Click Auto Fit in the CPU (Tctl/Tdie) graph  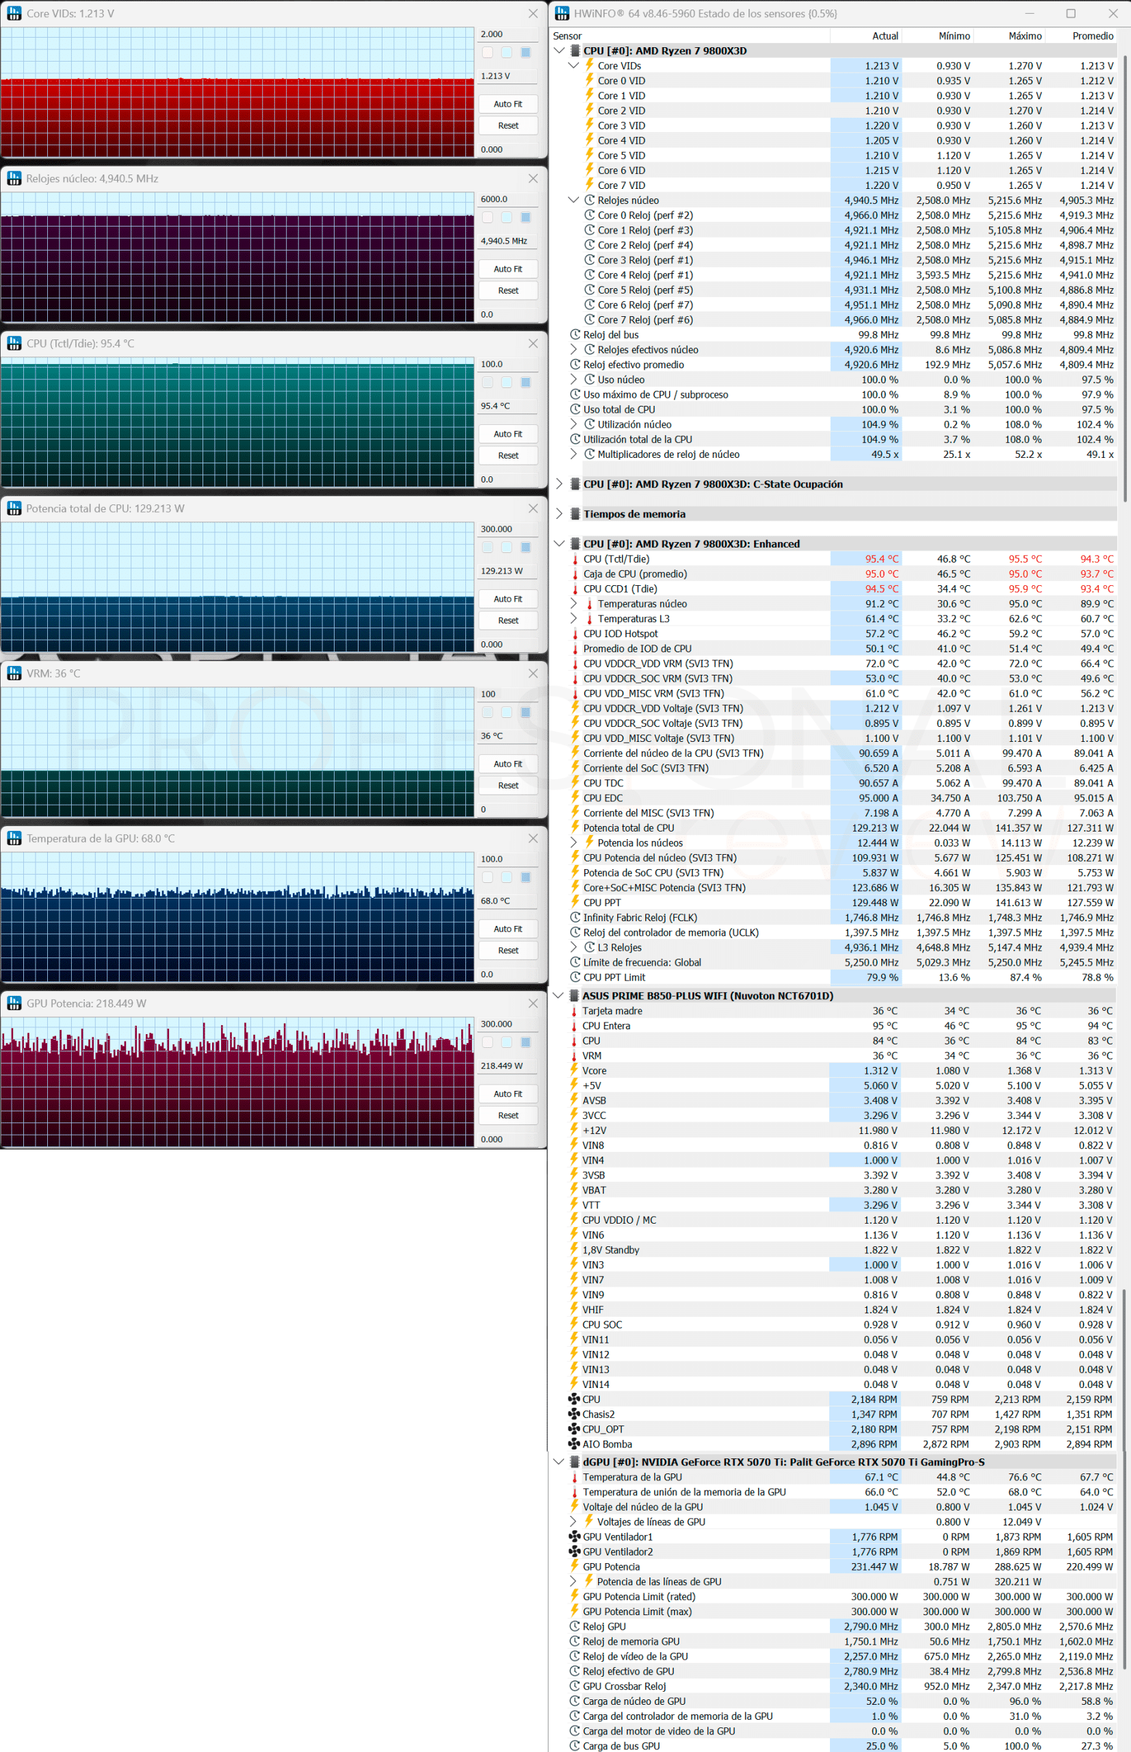[508, 433]
